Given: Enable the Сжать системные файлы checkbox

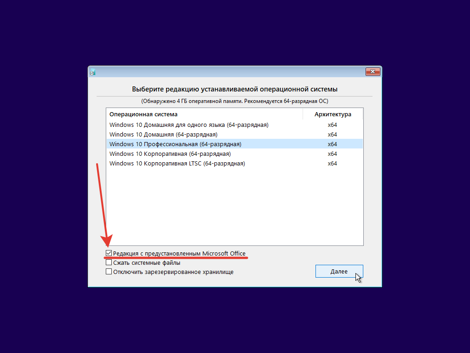Looking at the screenshot, I should [109, 262].
